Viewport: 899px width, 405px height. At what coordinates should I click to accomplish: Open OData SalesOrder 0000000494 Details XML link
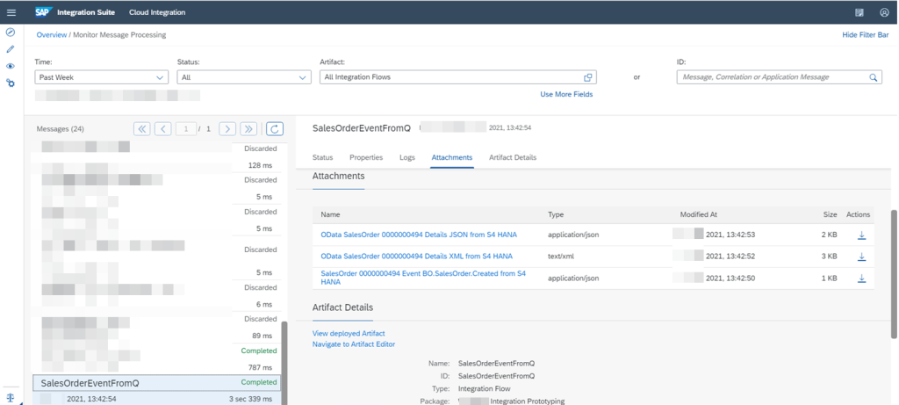click(417, 257)
